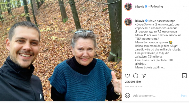Viewport: 189px width, 103px height.
Task: Open the three-dot more options menu
Action: [x=185, y=7]
